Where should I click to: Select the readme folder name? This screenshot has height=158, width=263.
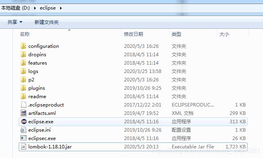point(37,97)
